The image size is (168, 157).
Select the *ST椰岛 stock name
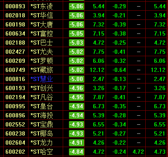tap(42, 133)
